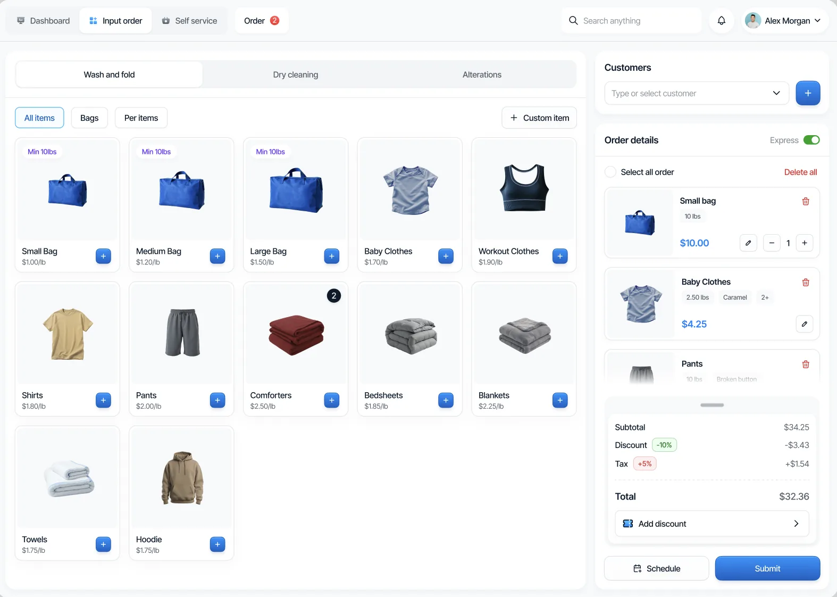Filter by All items

tap(39, 118)
